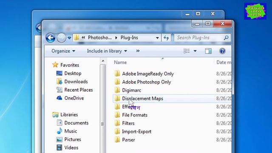
Task: Maximize the Plug-Ins window
Action: tap(208, 24)
